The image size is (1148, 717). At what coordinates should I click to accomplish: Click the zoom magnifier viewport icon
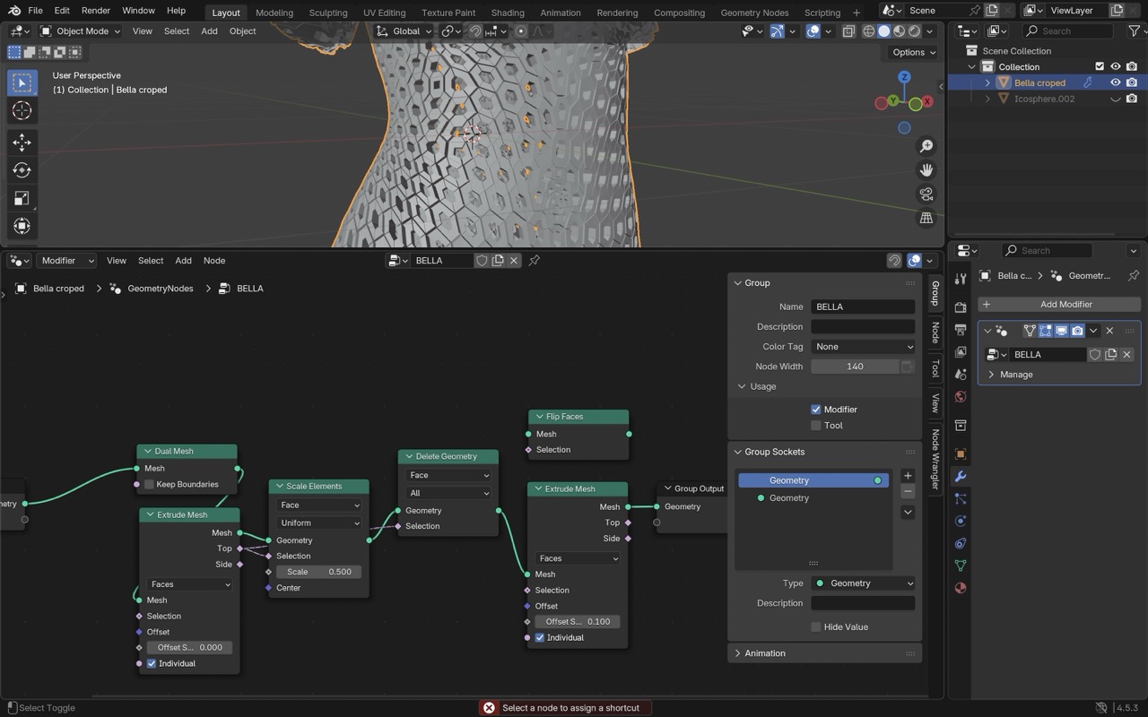926,146
